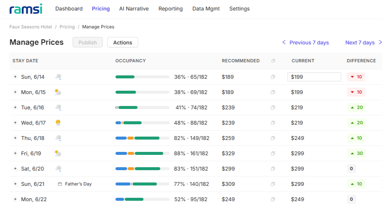Click the weather icon for Mon, 6/15
The height and width of the screenshot is (206, 382).
(58, 92)
